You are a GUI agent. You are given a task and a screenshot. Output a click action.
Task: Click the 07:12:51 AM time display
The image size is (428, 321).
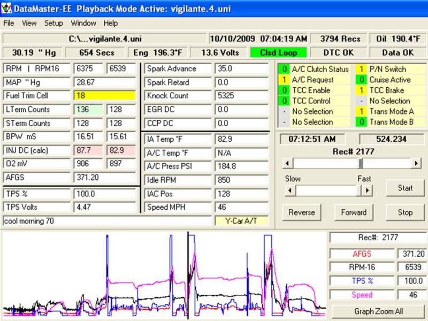312,139
